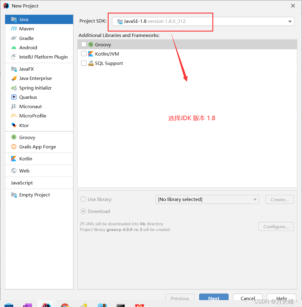Click the Web globe icon
The height and width of the screenshot is (307, 302).
pyautogui.click(x=14, y=171)
